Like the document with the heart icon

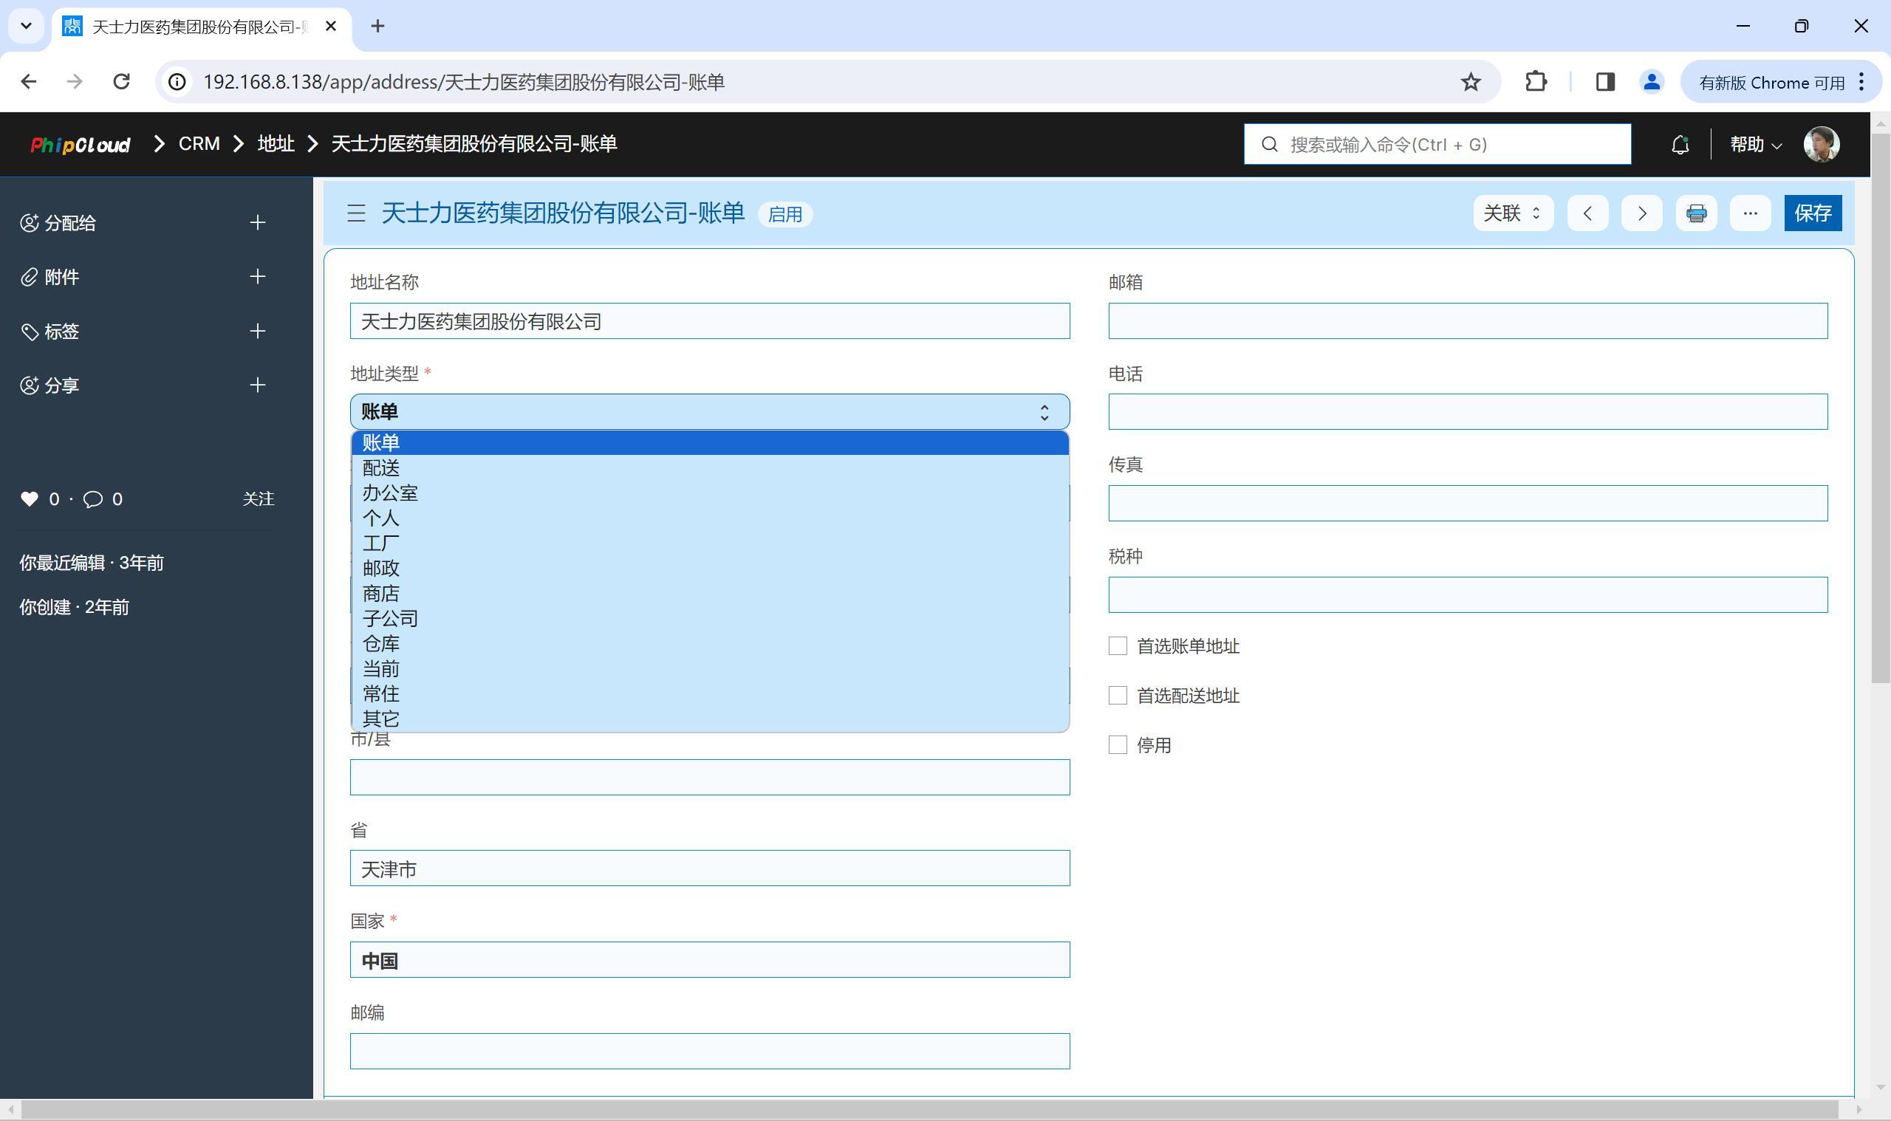(30, 498)
